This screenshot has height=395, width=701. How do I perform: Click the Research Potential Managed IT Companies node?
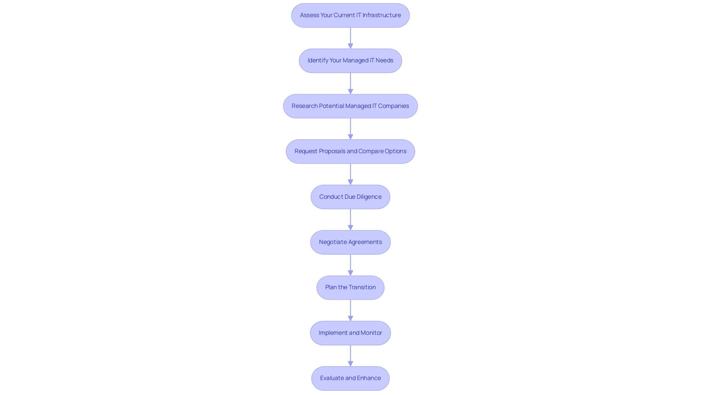tap(350, 105)
